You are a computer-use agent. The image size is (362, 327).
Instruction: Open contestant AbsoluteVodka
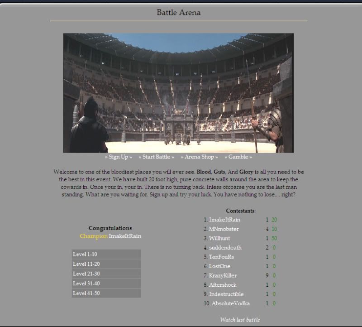(x=231, y=303)
